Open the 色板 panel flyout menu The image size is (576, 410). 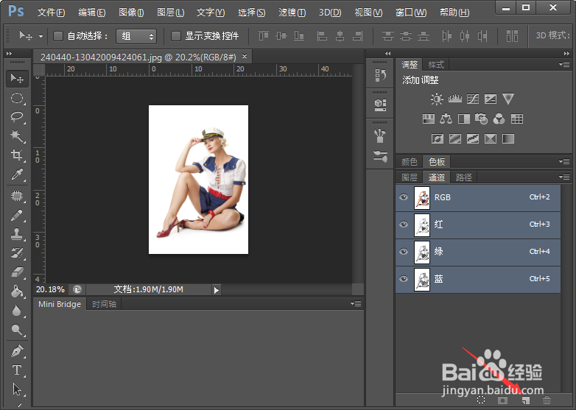point(564,161)
